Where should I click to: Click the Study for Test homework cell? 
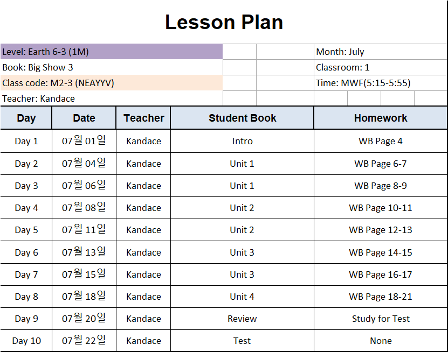tap(381, 319)
